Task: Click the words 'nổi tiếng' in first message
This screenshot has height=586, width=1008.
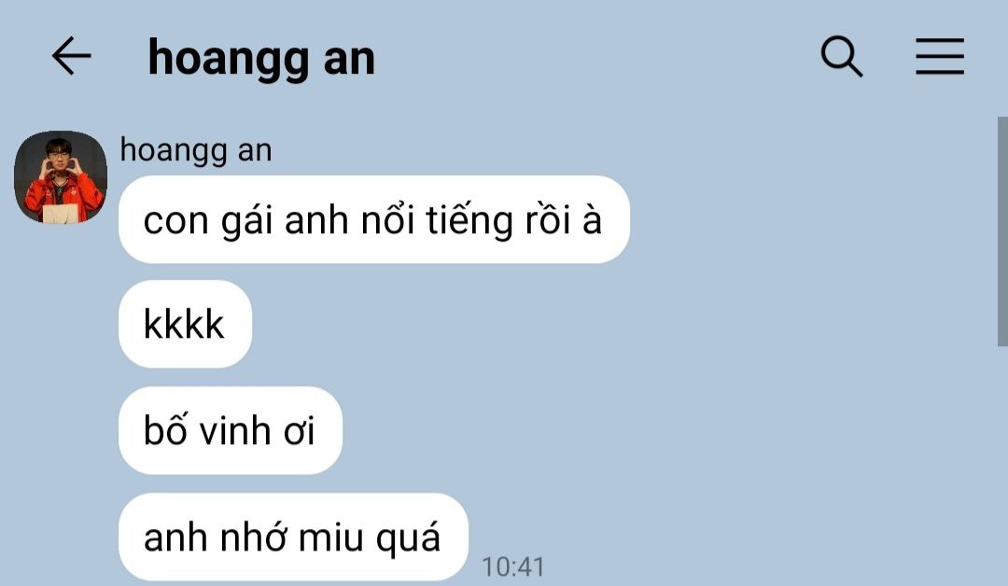Action: tap(434, 220)
